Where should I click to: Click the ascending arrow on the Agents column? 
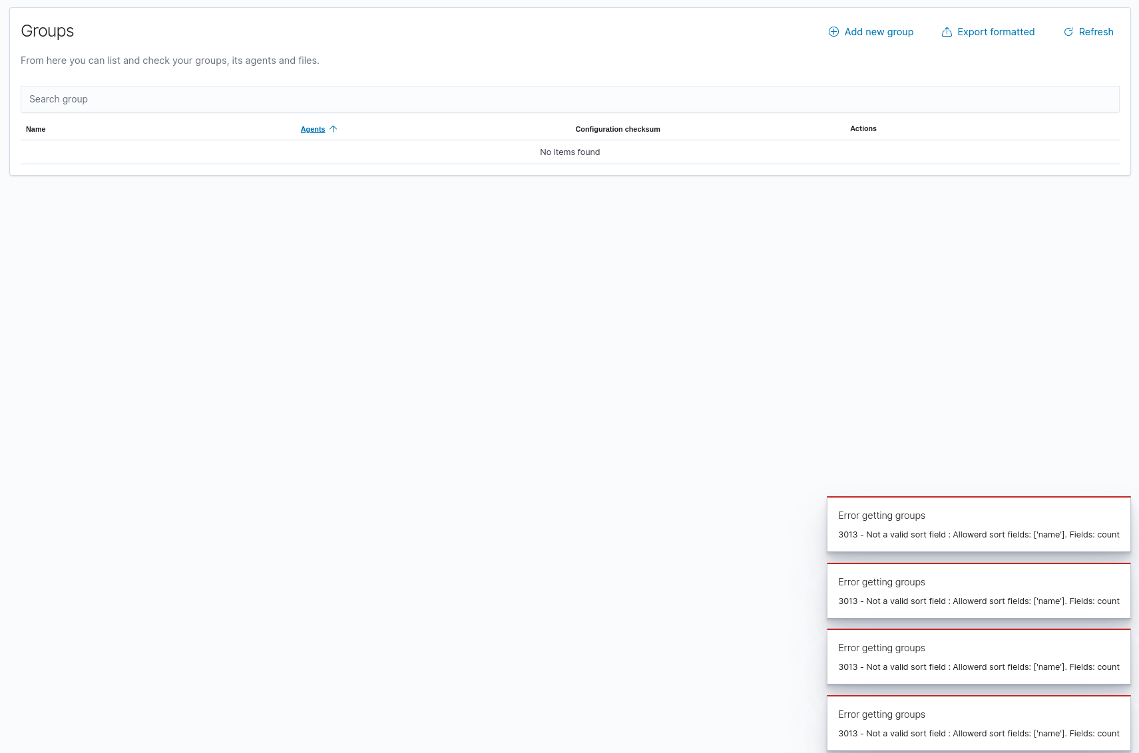coord(334,129)
